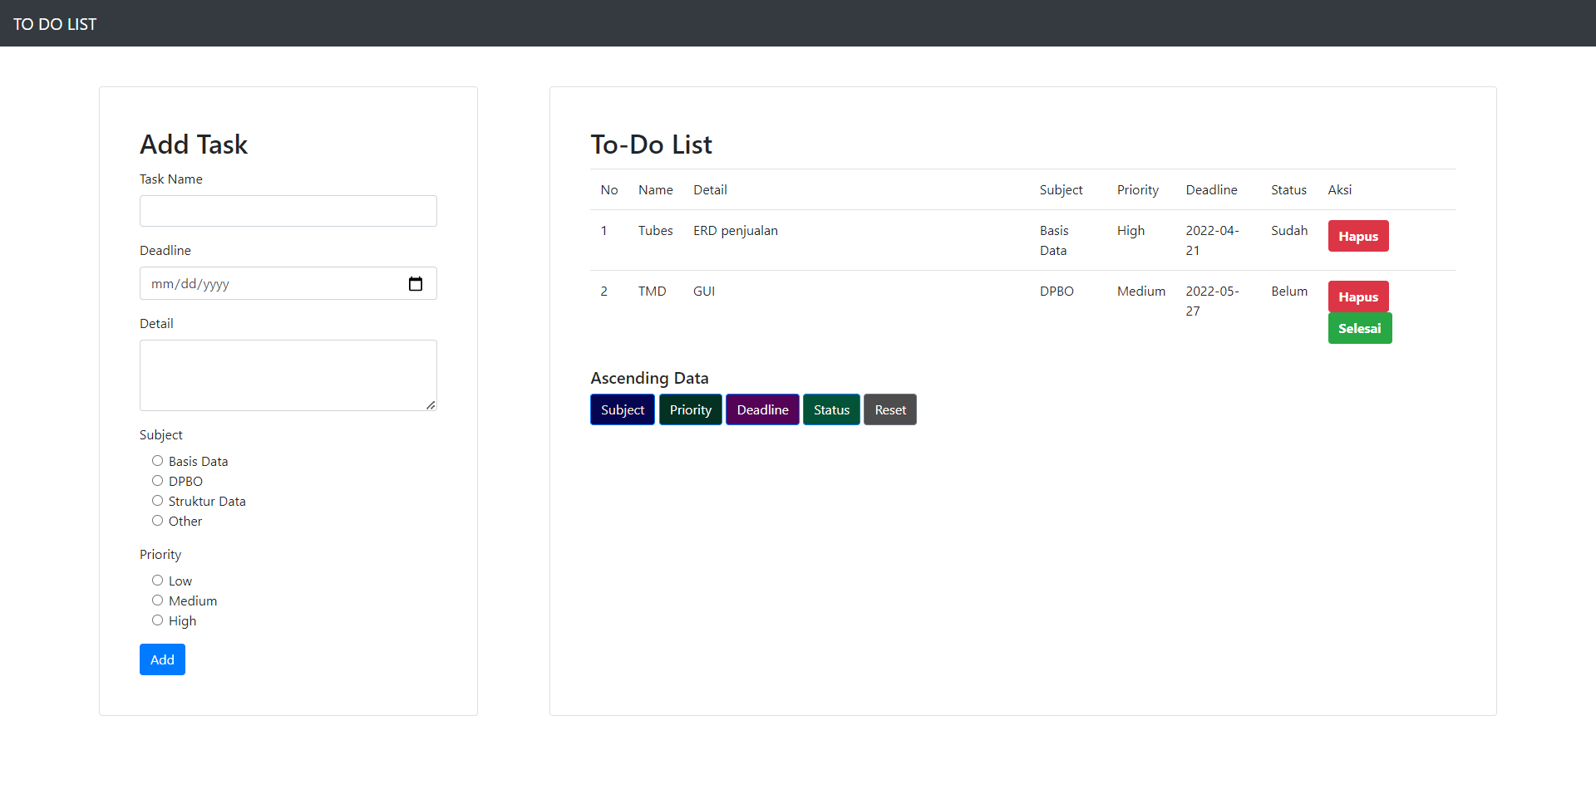Set priority to Medium
1596x789 pixels.
[x=157, y=600]
